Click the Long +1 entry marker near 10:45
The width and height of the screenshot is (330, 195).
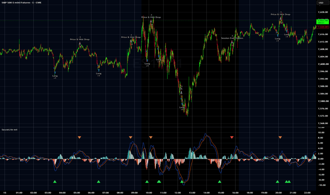[159, 56]
